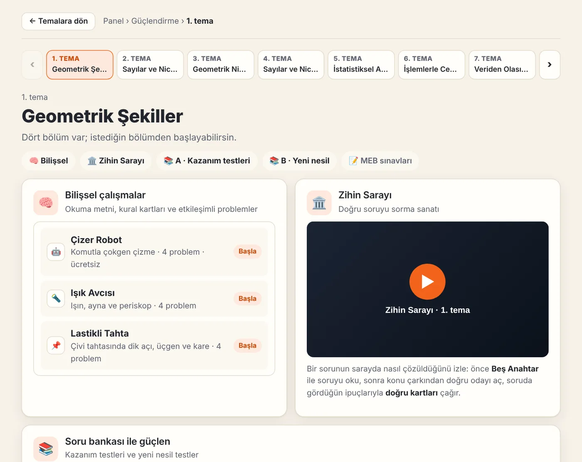Click the Lastikli Tahta title
This screenshot has height=462, width=582.
click(x=100, y=334)
